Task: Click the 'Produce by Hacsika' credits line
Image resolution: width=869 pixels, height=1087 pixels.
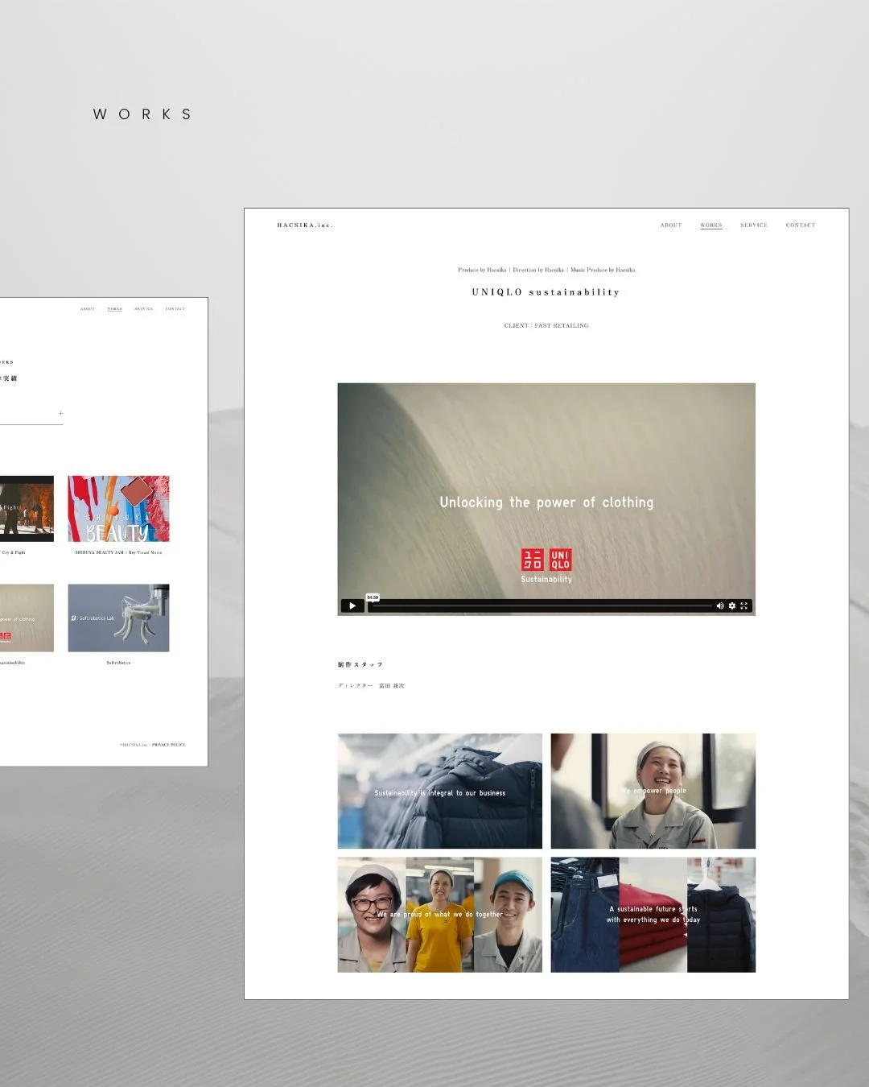Action: click(x=546, y=270)
